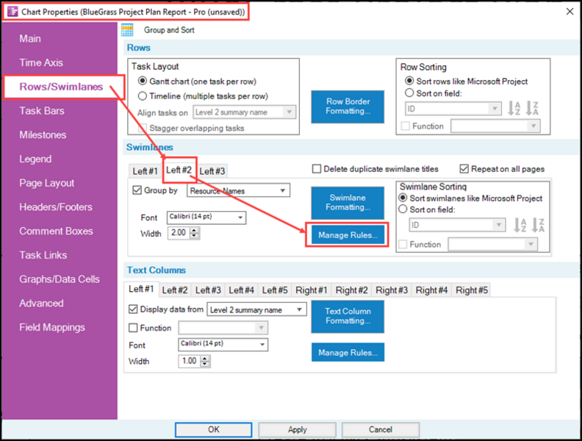Click Swimlane Formatting button
582x441 pixels.
(x=348, y=203)
